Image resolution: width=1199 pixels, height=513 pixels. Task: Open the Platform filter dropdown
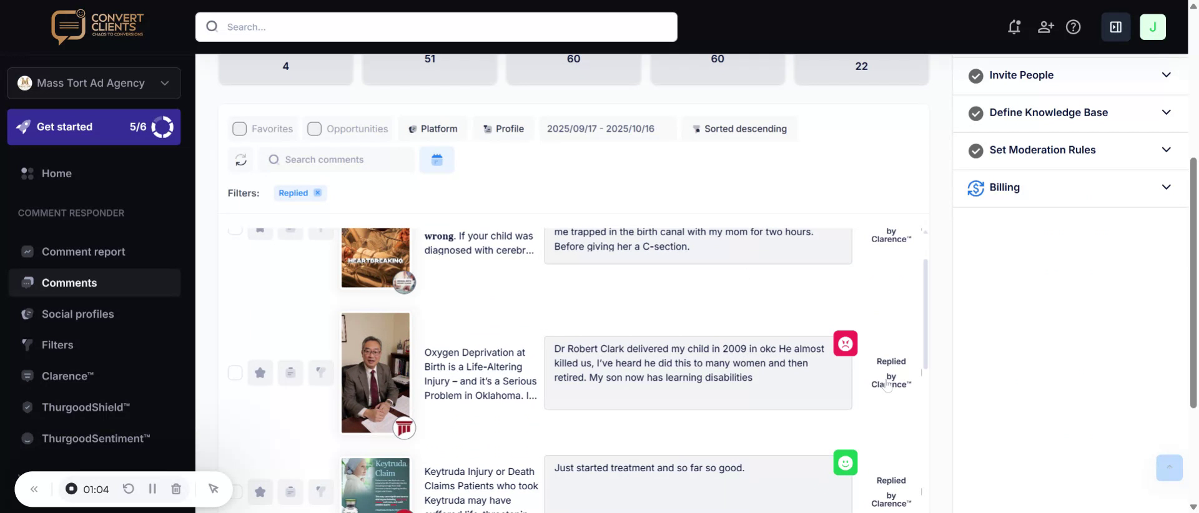(x=433, y=129)
